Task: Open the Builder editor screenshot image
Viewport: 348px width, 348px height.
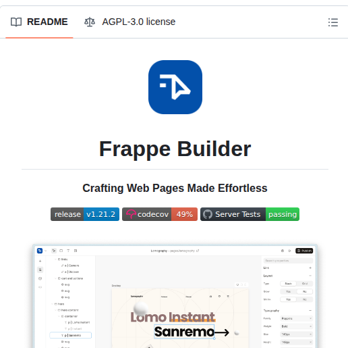Action: pos(175,296)
